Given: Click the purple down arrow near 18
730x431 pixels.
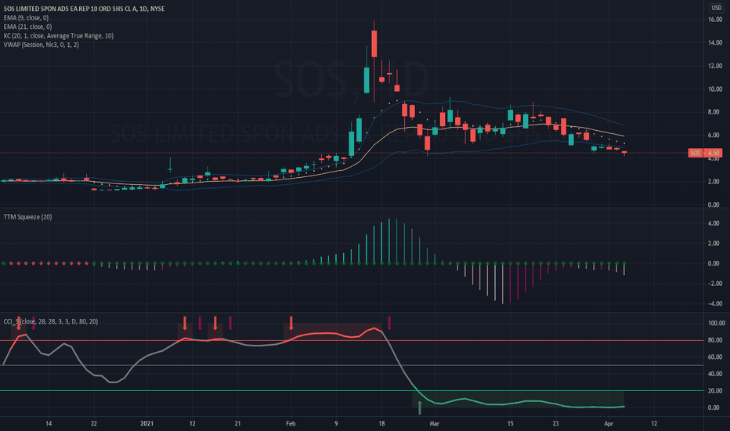Looking at the screenshot, I should click(390, 323).
